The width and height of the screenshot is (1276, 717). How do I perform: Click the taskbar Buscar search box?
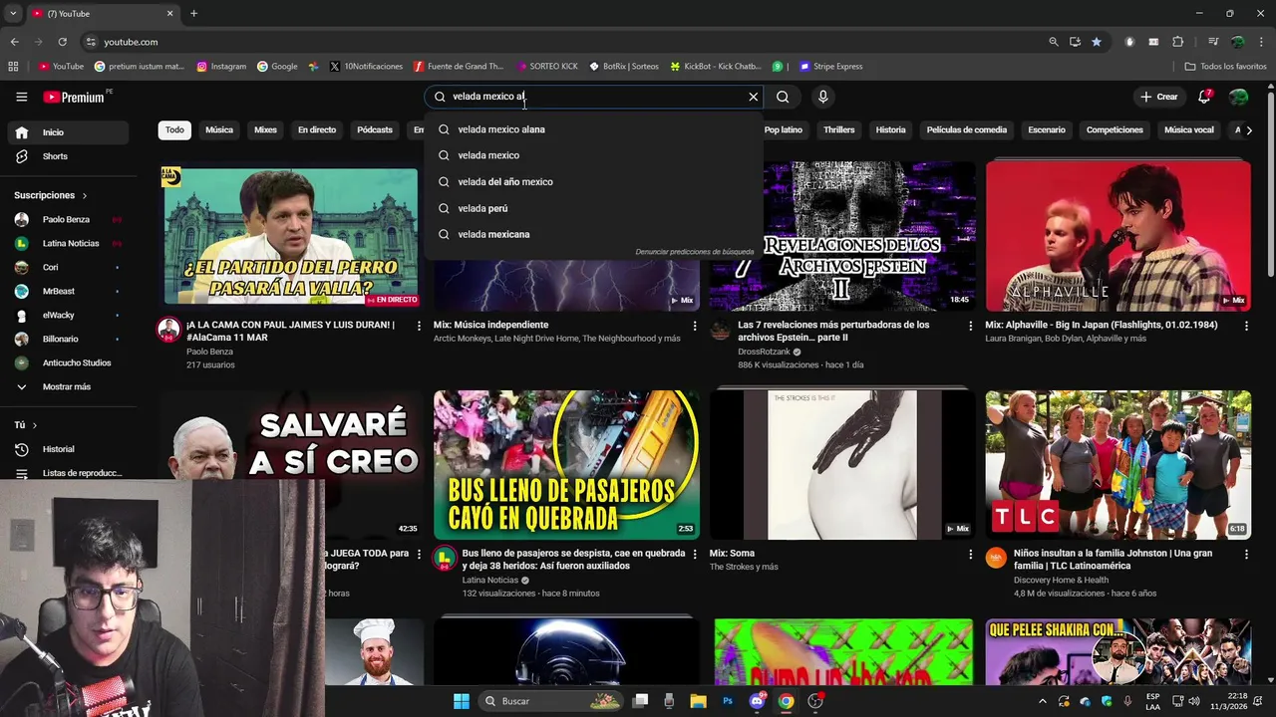(551, 701)
